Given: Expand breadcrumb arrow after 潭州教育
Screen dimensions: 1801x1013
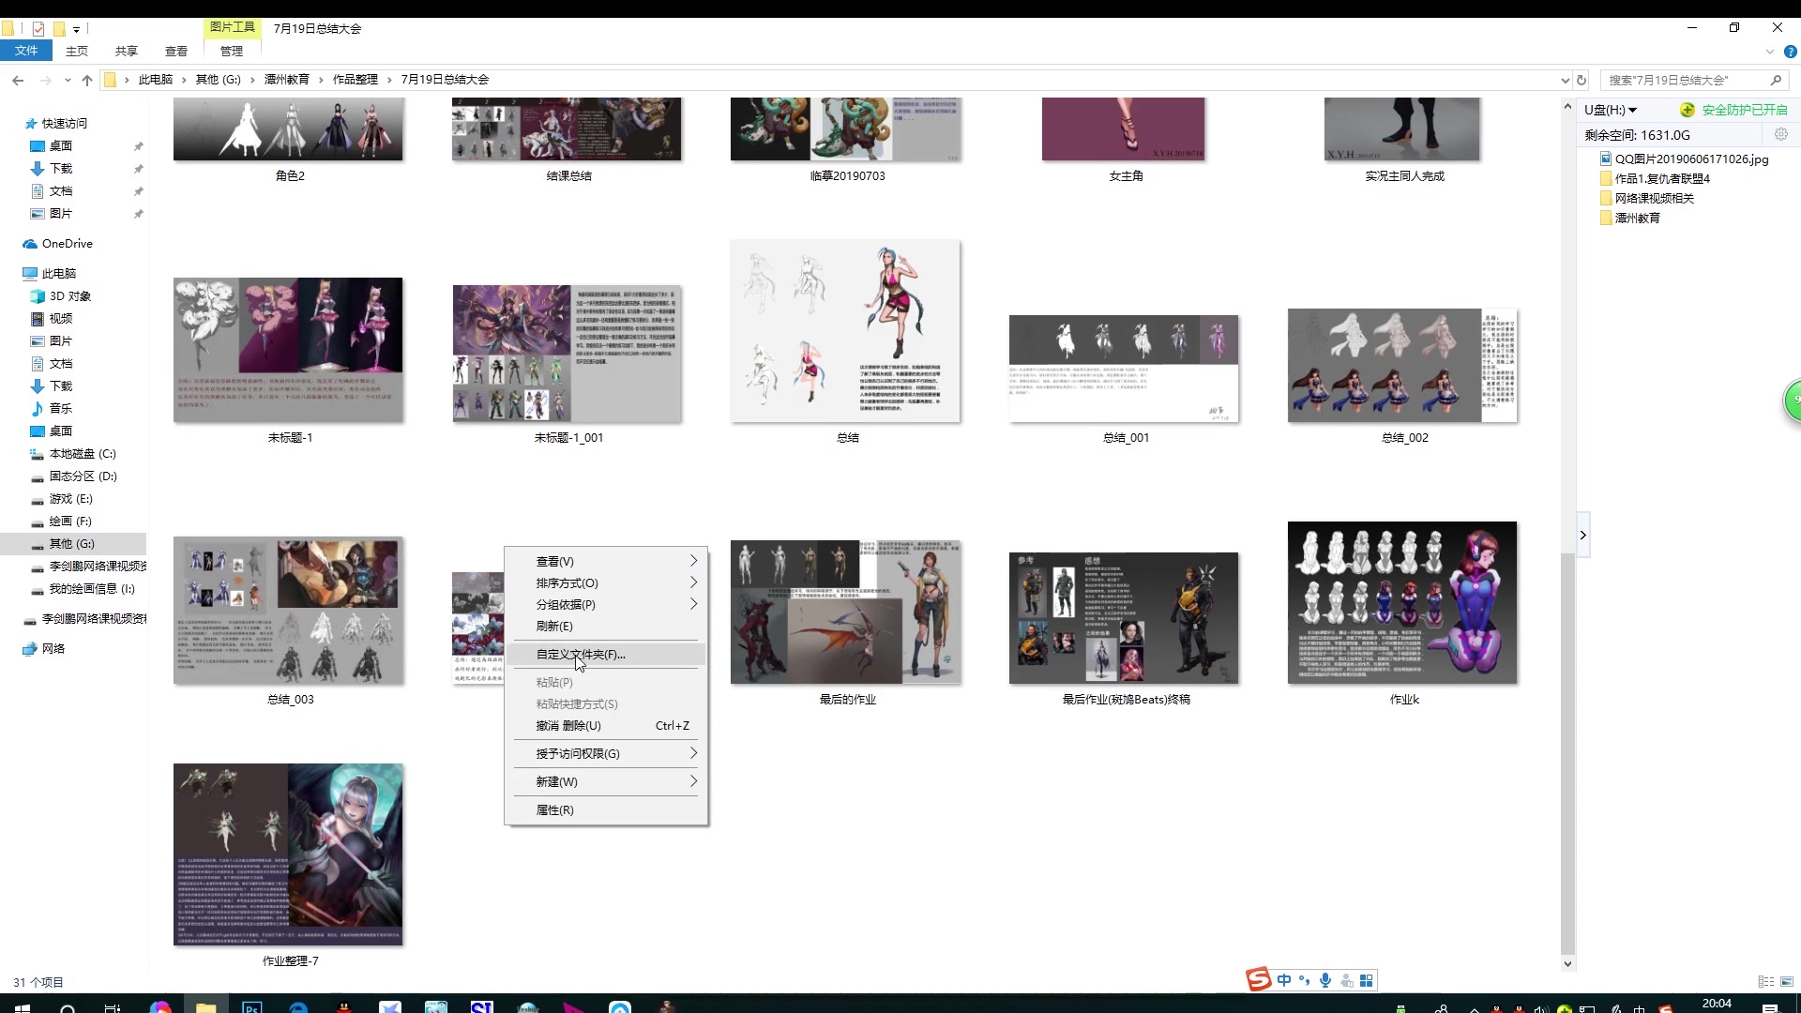Looking at the screenshot, I should tap(322, 80).
